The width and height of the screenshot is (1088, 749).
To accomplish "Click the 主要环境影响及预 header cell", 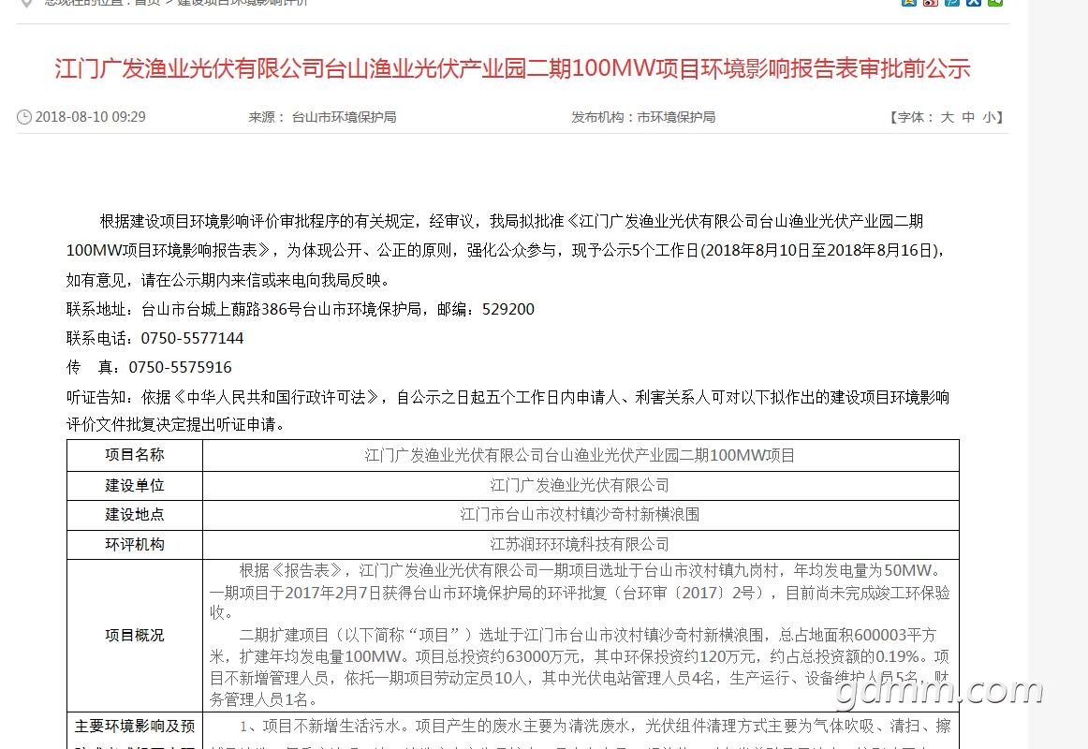I will (135, 730).
